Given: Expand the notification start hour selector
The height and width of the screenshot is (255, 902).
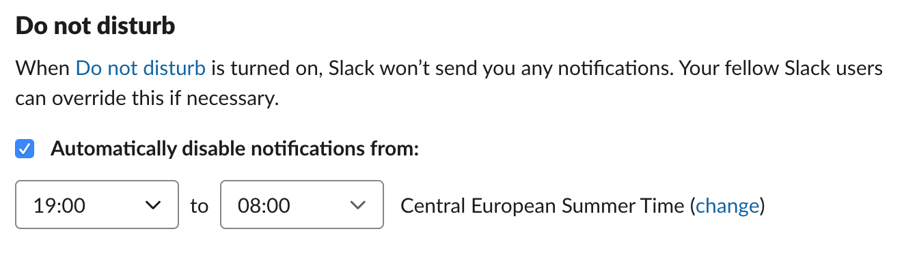Looking at the screenshot, I should point(97,205).
